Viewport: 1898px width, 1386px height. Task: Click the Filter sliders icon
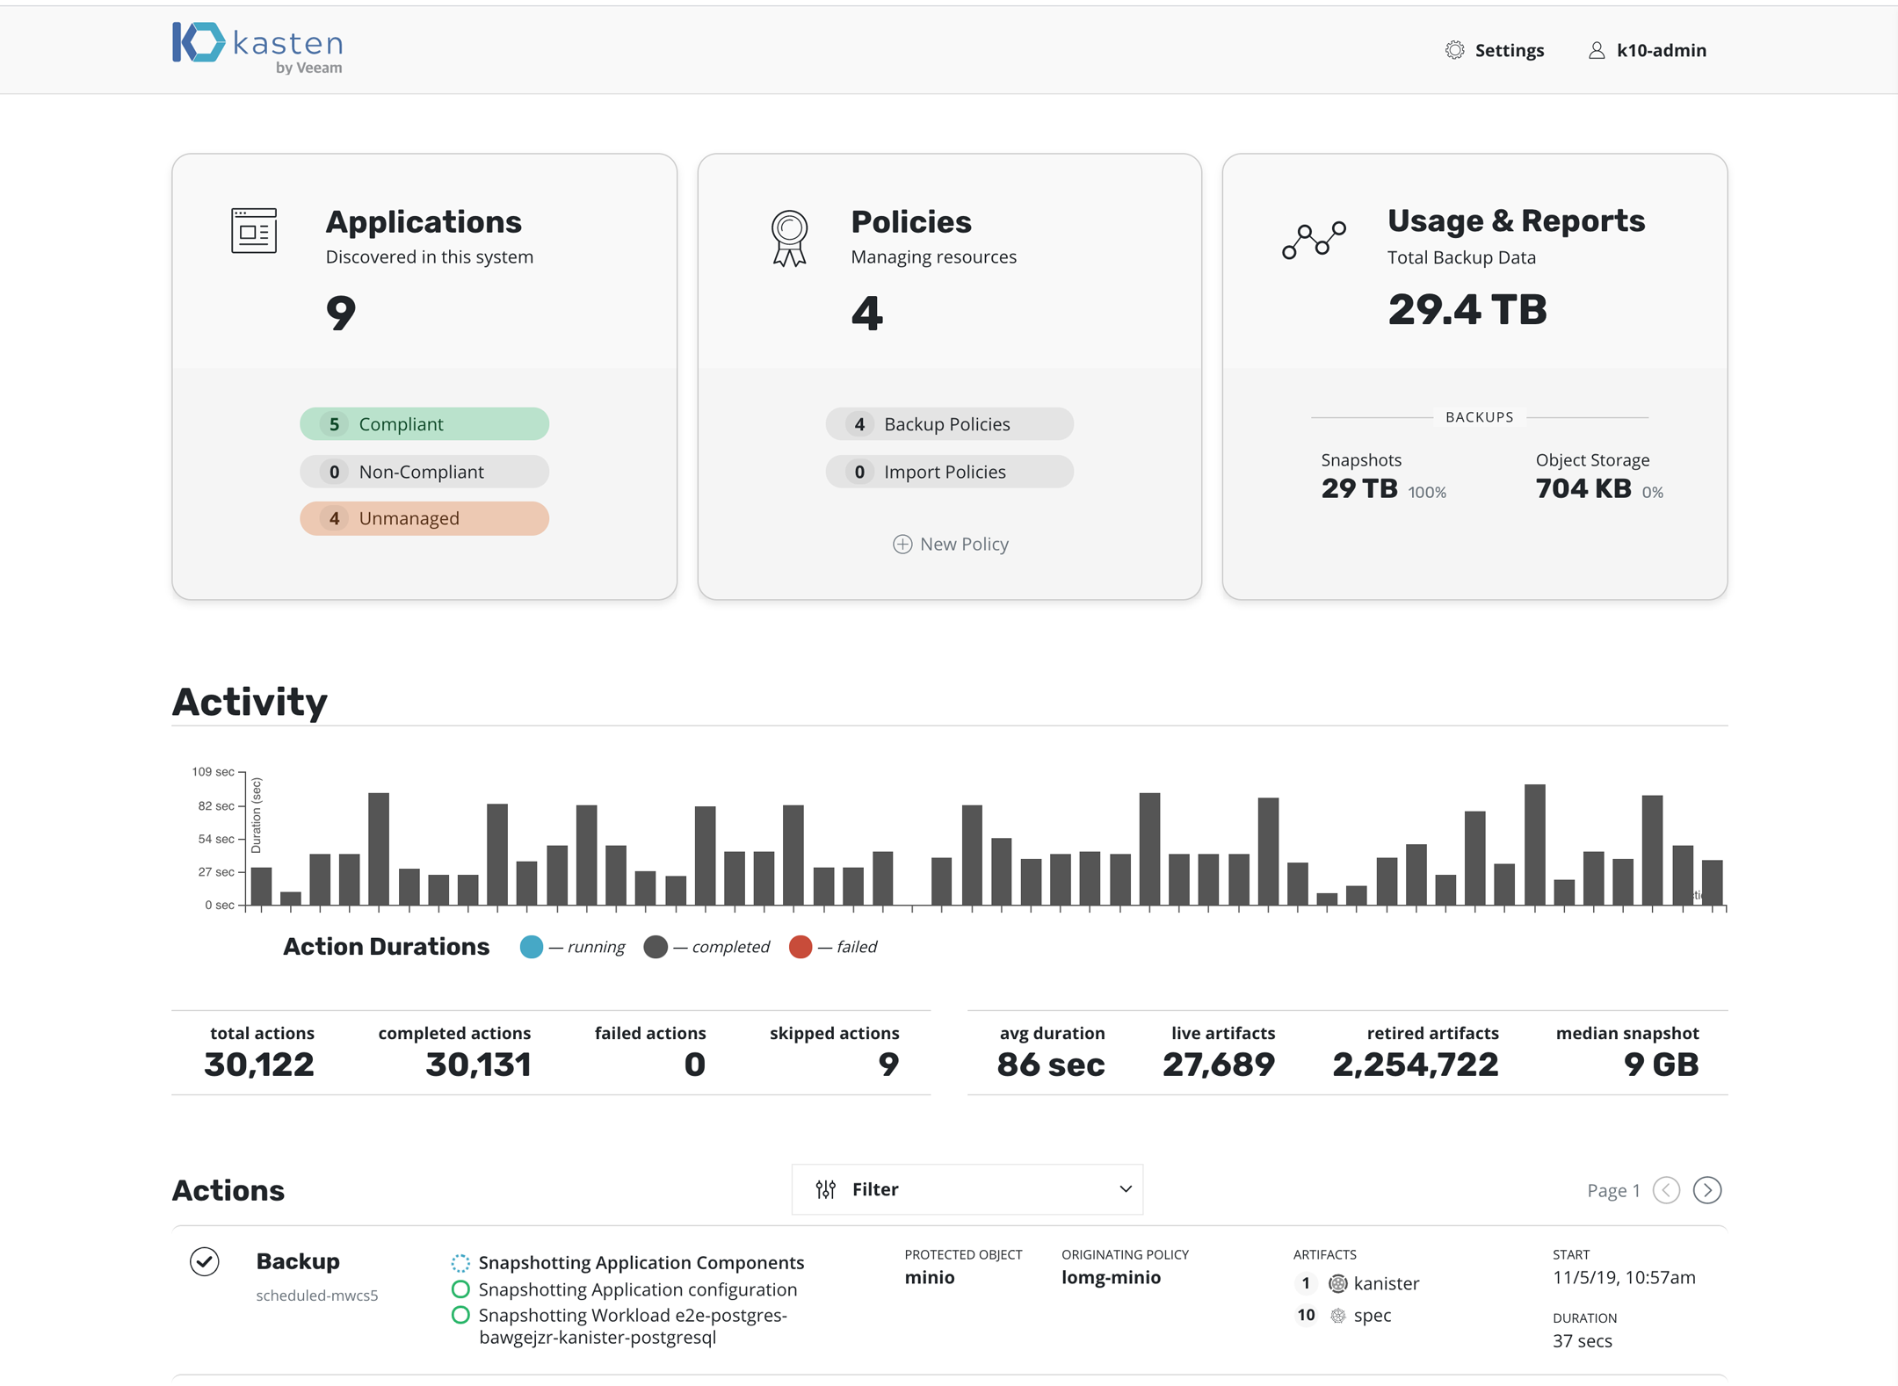[825, 1189]
